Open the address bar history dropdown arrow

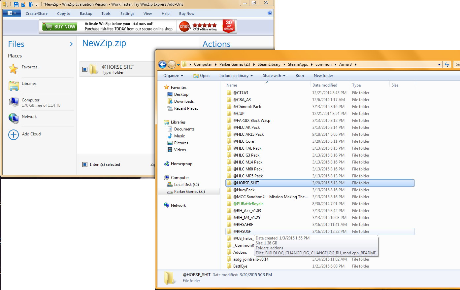[x=439, y=65]
